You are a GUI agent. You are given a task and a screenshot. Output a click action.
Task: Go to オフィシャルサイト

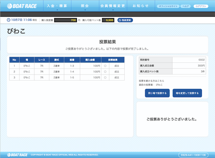tap(168, 6)
